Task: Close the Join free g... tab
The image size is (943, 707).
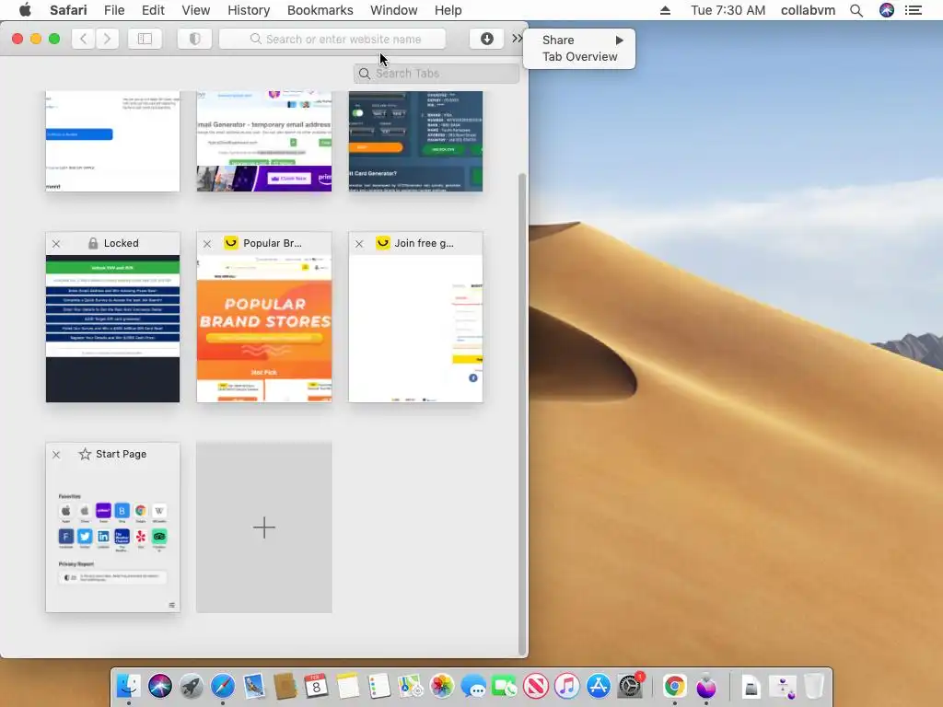Action: click(x=359, y=243)
